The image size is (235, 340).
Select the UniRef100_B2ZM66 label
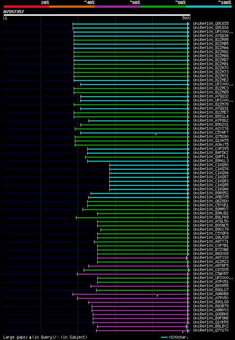[211, 56]
